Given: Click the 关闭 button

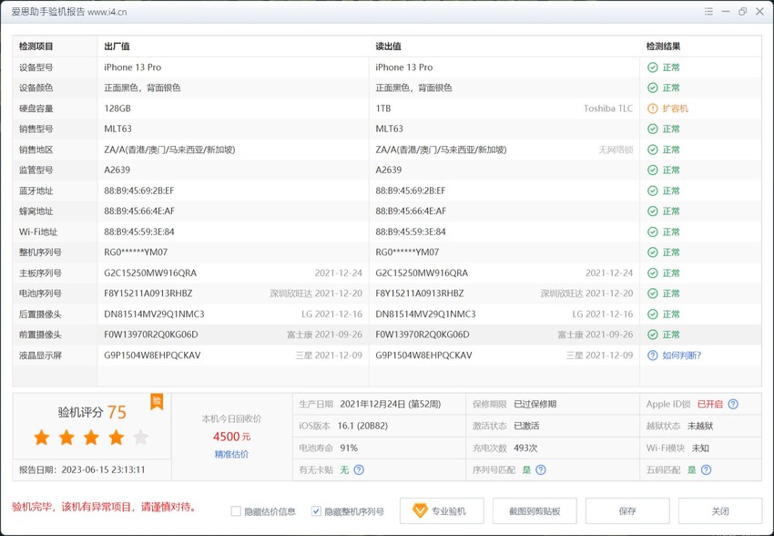Looking at the screenshot, I should pyautogui.click(x=720, y=510).
